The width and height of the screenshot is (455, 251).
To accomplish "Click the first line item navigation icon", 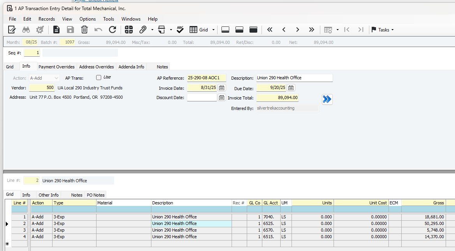I will point(346,30).
